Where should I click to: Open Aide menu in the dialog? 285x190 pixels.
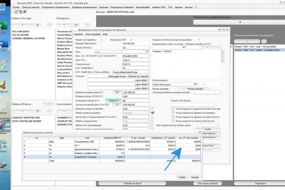tap(105, 34)
